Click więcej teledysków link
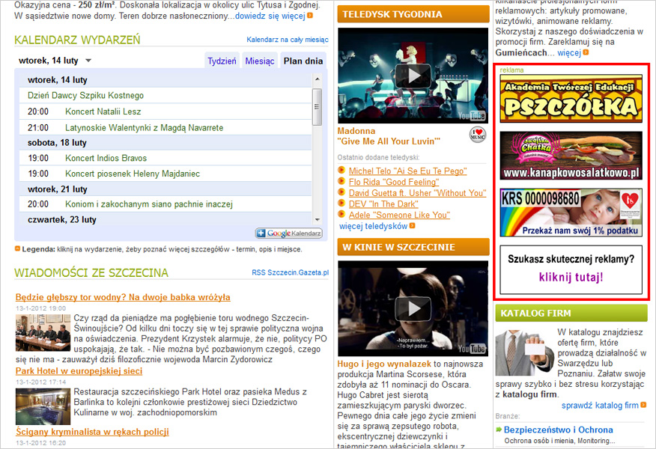The image size is (656, 449). tap(373, 226)
